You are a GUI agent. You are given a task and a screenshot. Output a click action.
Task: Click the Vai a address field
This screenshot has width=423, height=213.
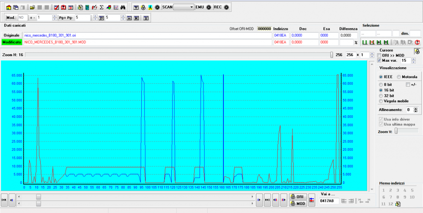coord(329,200)
